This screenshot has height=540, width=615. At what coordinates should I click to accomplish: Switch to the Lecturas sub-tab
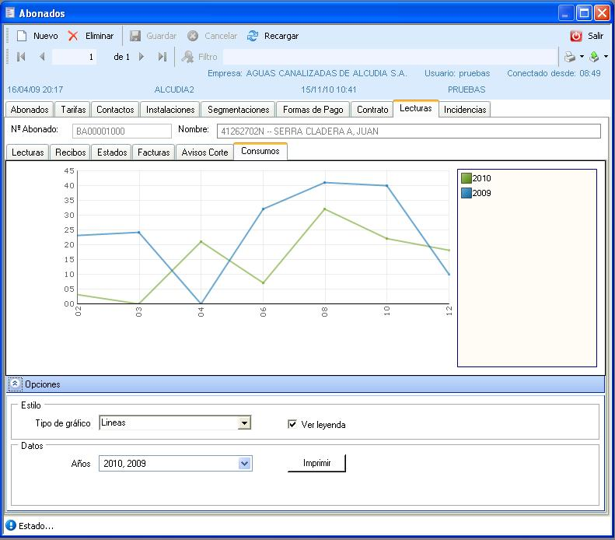(27, 153)
